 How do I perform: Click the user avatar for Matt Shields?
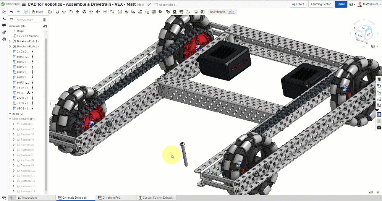point(359,4)
